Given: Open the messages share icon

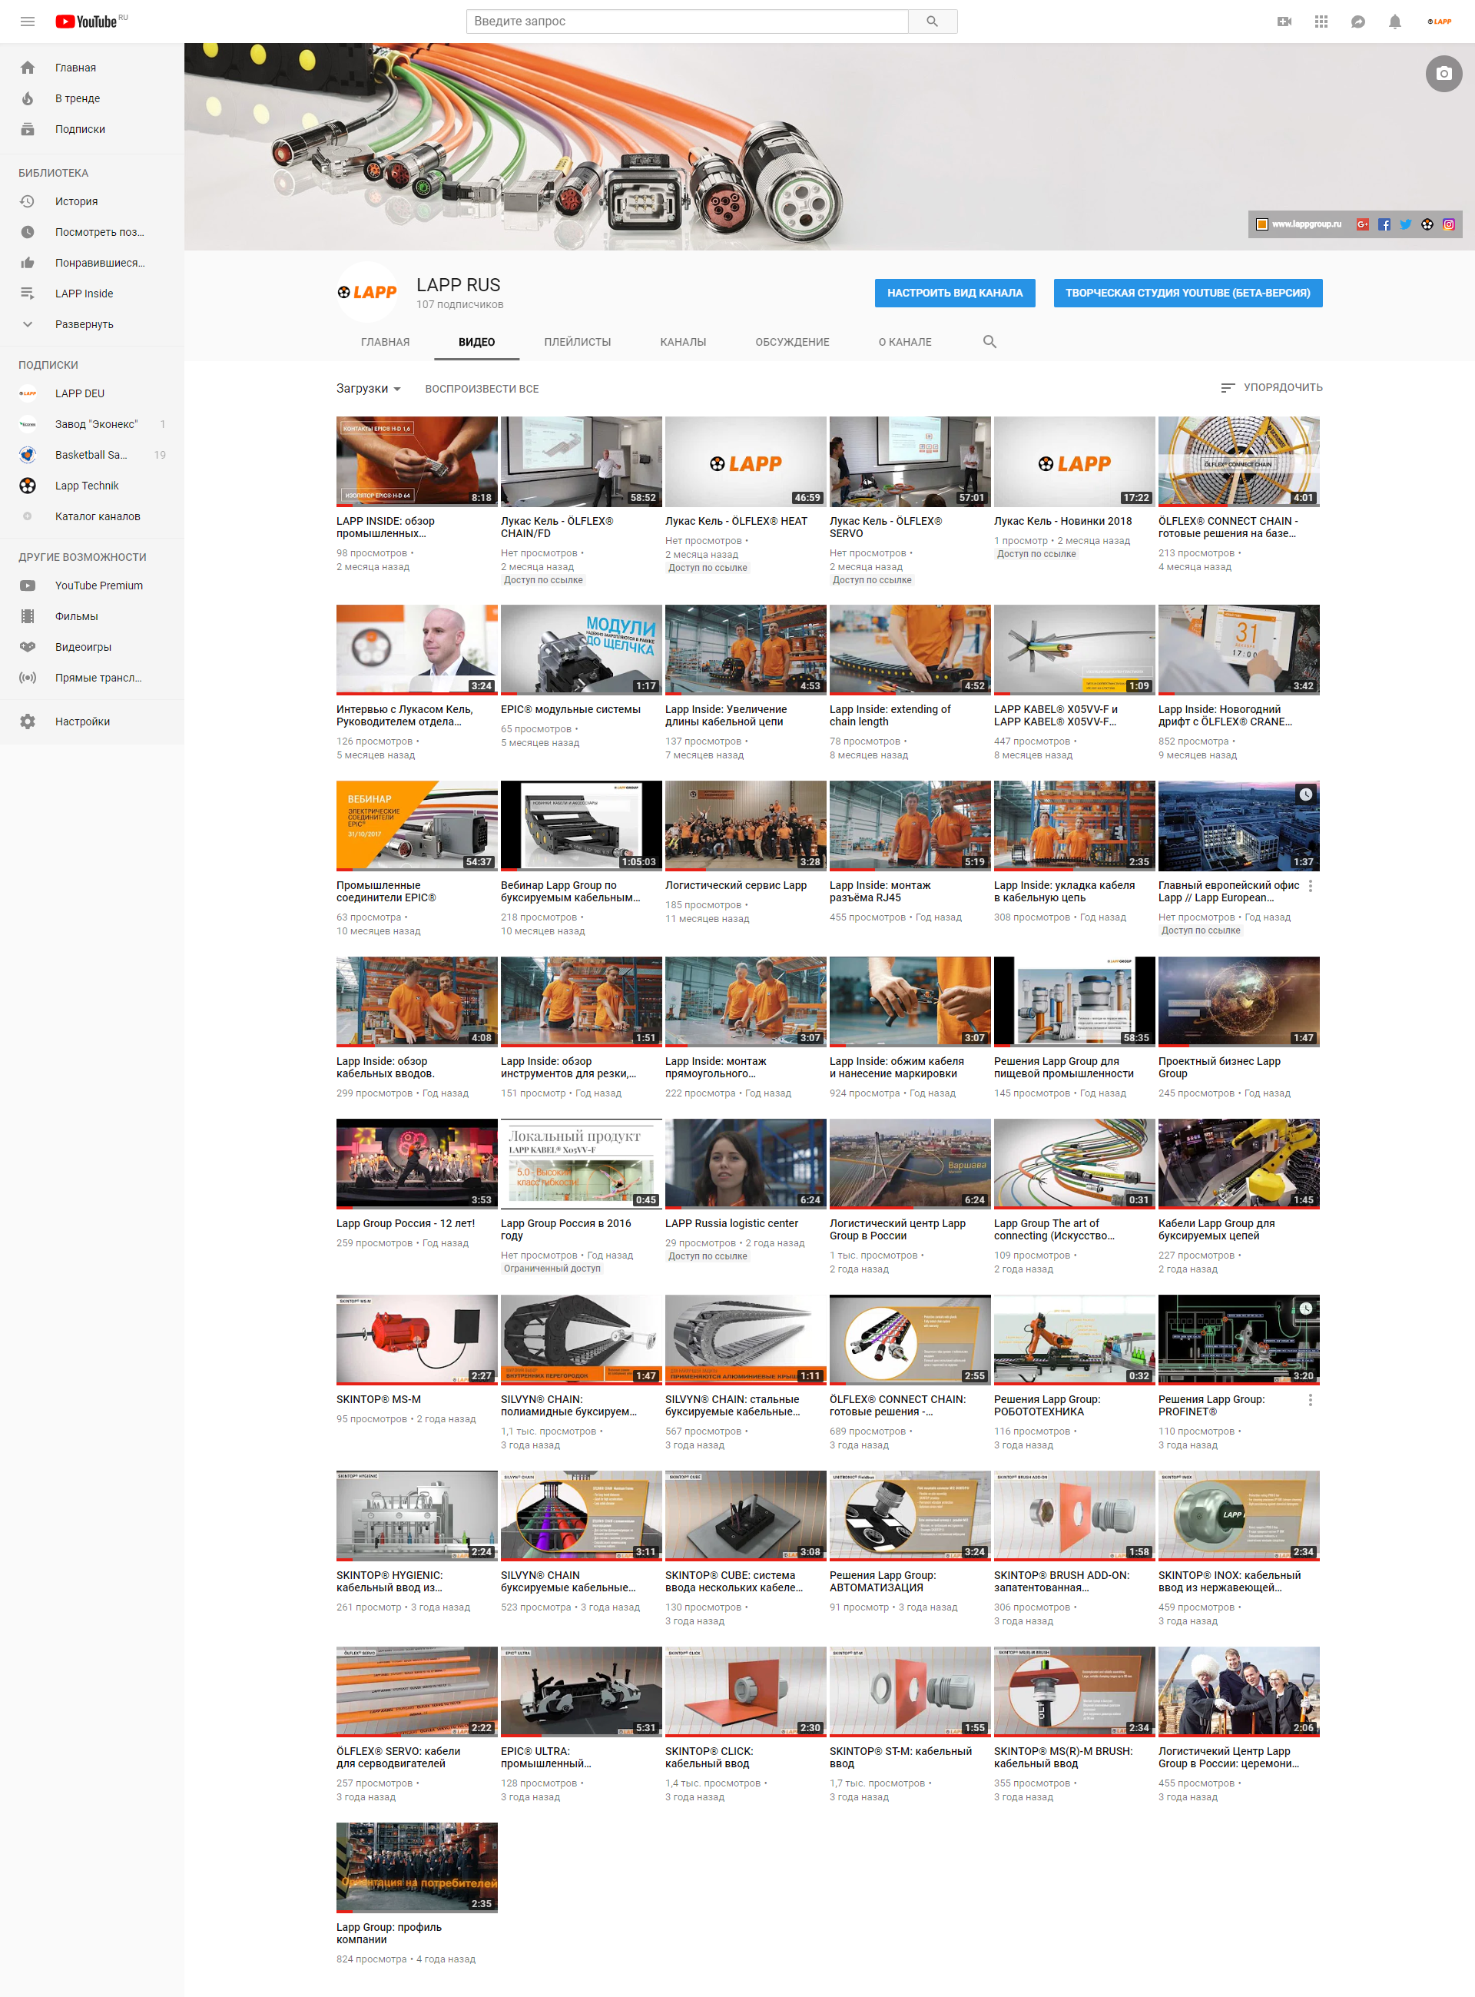Looking at the screenshot, I should [x=1358, y=22].
